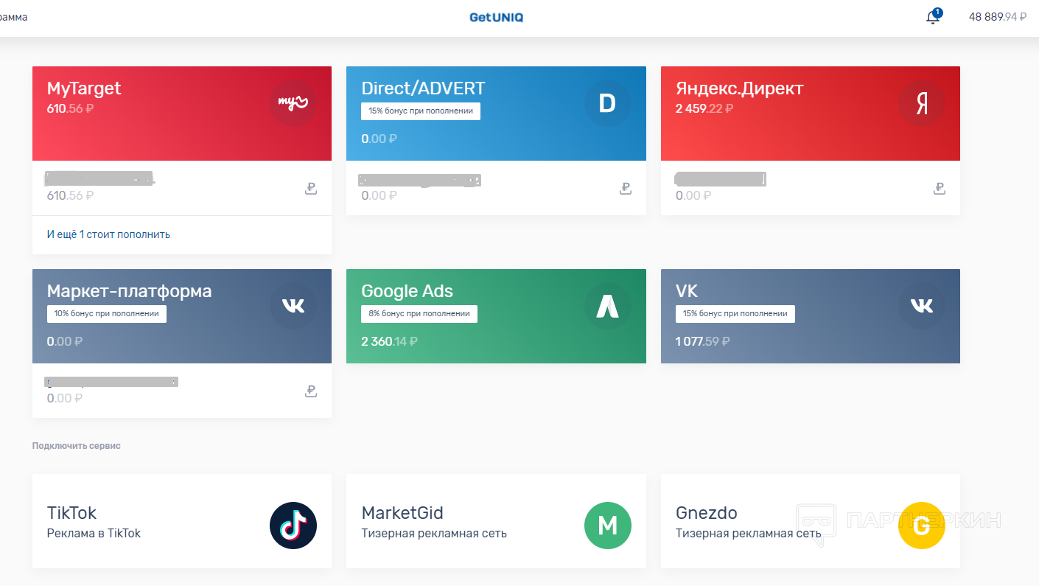Click the Яндекс.Директ 'Я' logo icon
This screenshot has height=586, width=1039.
(x=921, y=103)
